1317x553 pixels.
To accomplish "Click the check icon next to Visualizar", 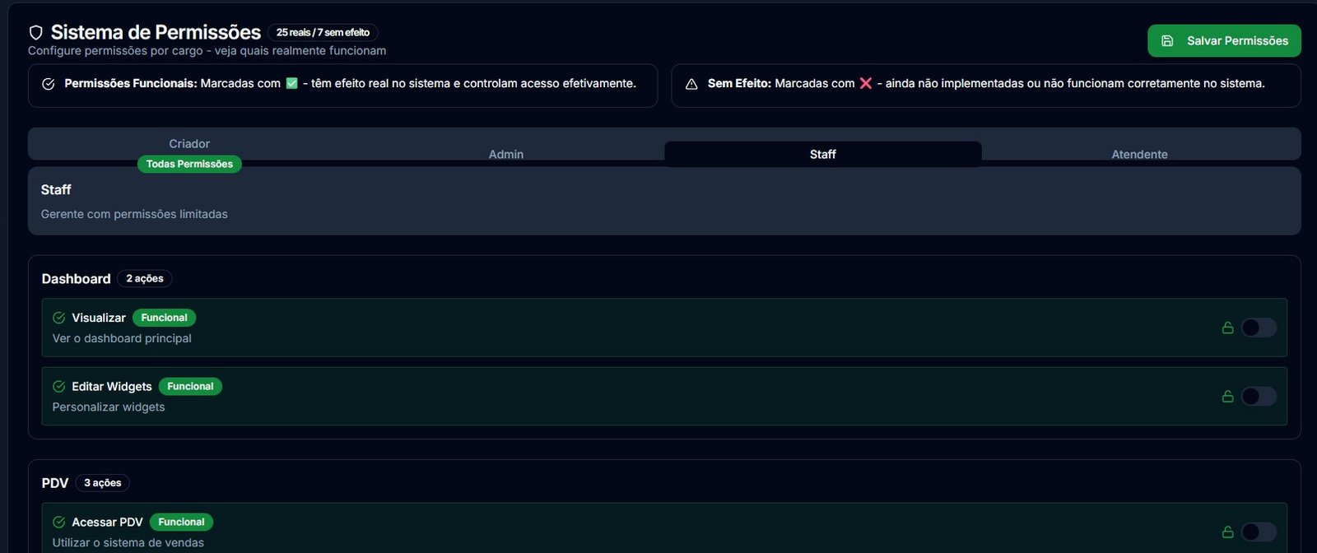I will pos(59,318).
